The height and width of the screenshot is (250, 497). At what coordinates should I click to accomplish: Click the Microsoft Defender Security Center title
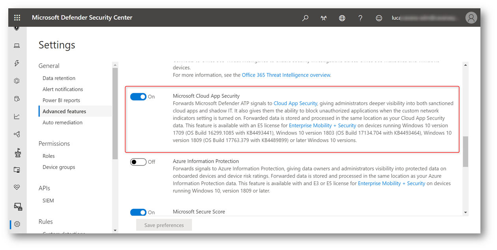[82, 18]
